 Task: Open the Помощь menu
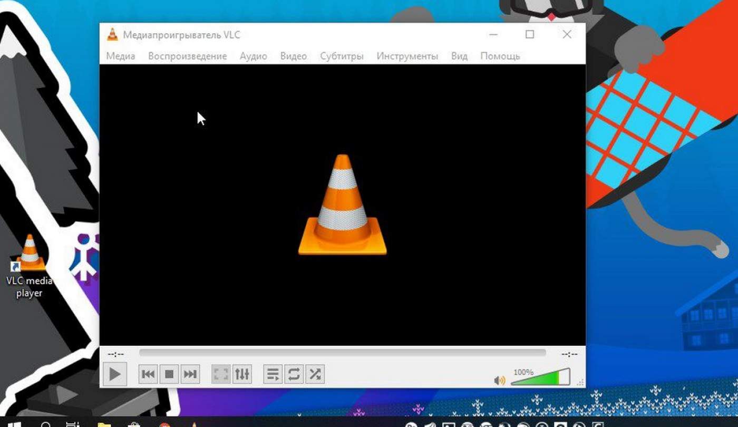pyautogui.click(x=500, y=56)
